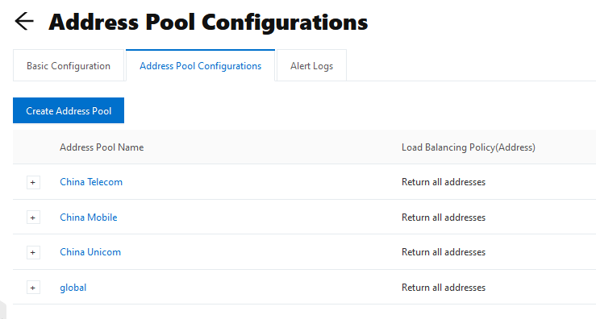Click 'Return all addresses' in China Mobile row
Viewport: 596px width, 319px height.
click(444, 217)
